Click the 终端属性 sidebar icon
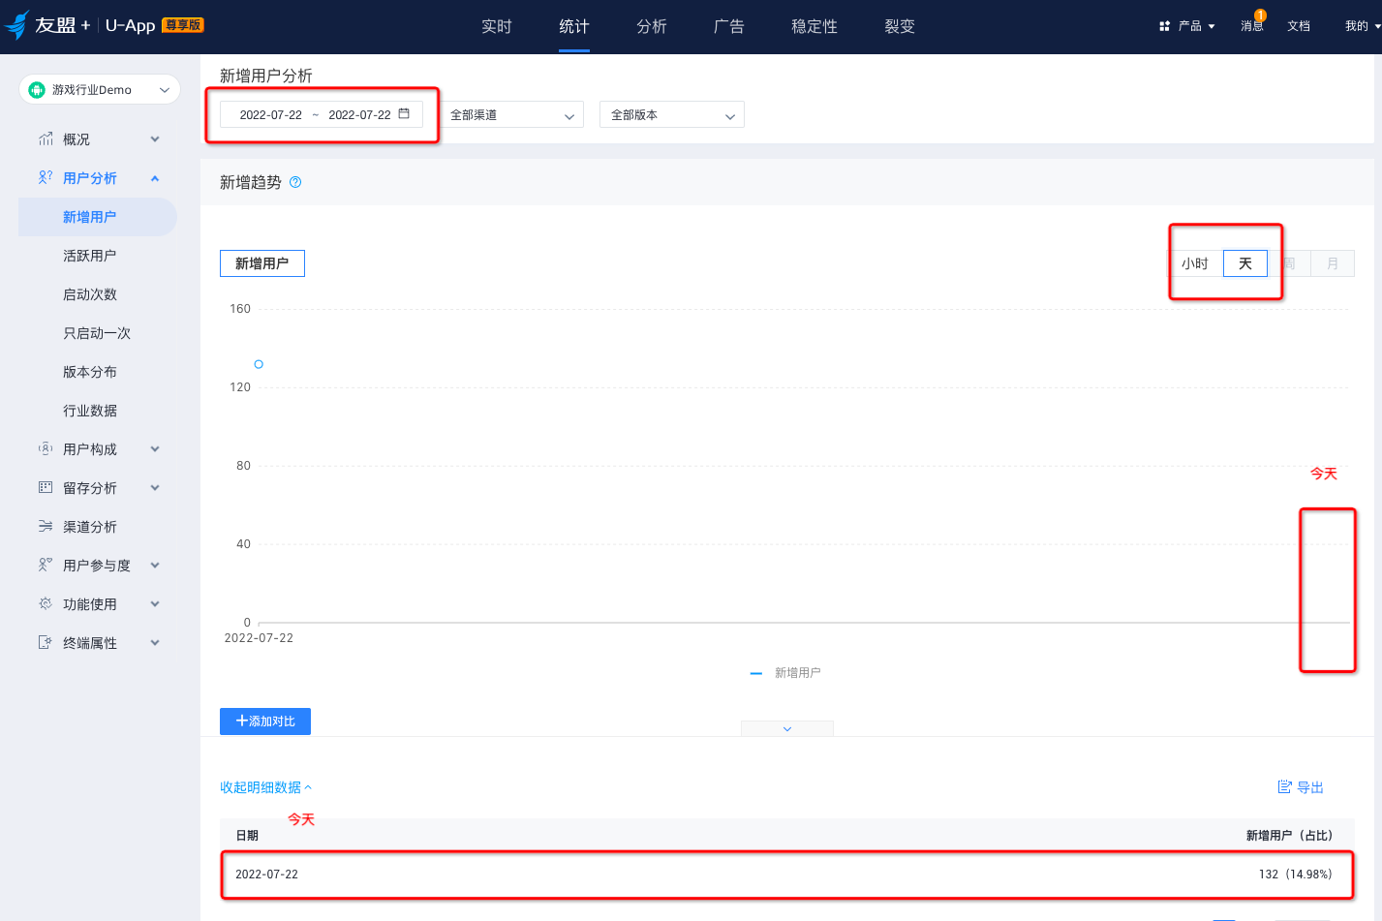The image size is (1382, 921). 46,643
